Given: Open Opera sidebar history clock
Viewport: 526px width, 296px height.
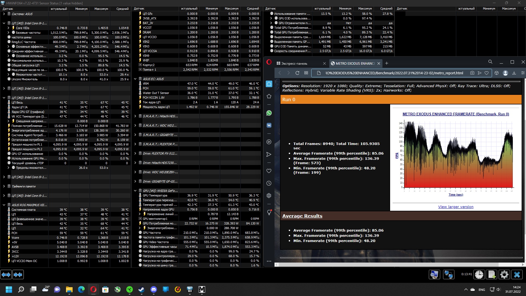Looking at the screenshot, I should pyautogui.click(x=269, y=183).
